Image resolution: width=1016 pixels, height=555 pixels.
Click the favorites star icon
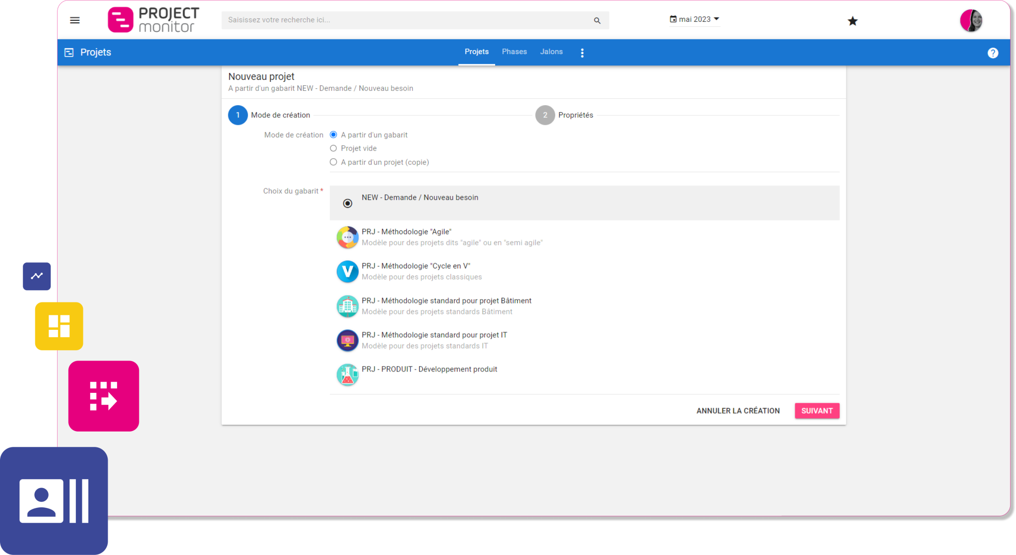pos(853,20)
